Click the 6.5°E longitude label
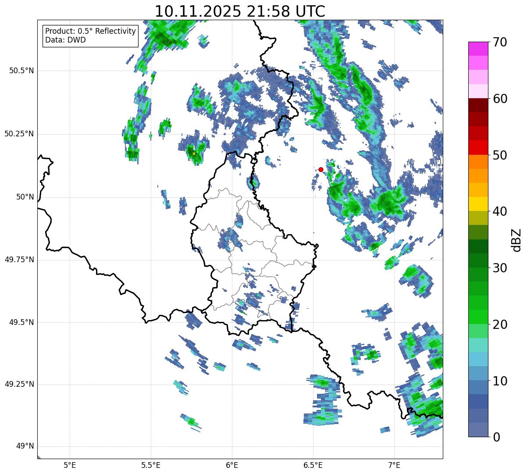527x474 pixels. (x=313, y=465)
